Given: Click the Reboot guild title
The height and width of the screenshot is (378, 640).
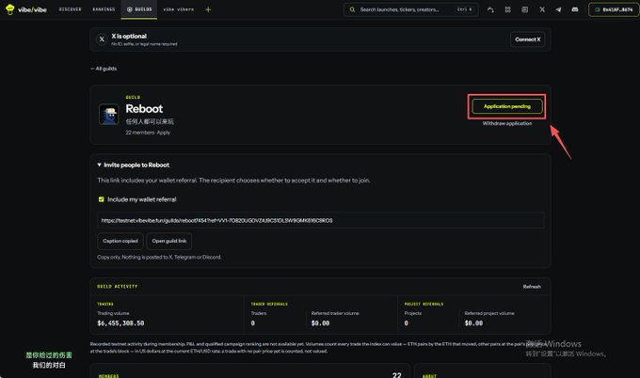Looking at the screenshot, I should click(x=144, y=109).
